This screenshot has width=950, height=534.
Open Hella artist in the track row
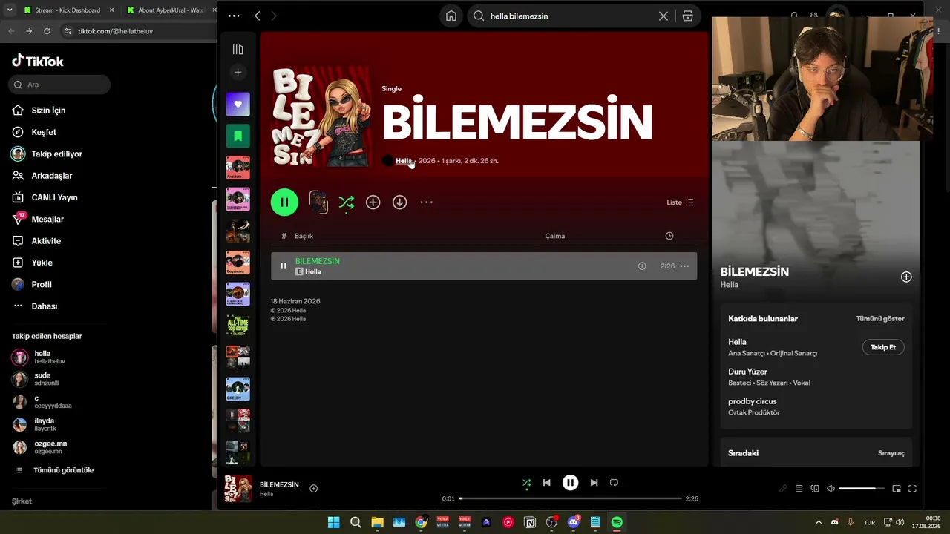[x=313, y=272]
